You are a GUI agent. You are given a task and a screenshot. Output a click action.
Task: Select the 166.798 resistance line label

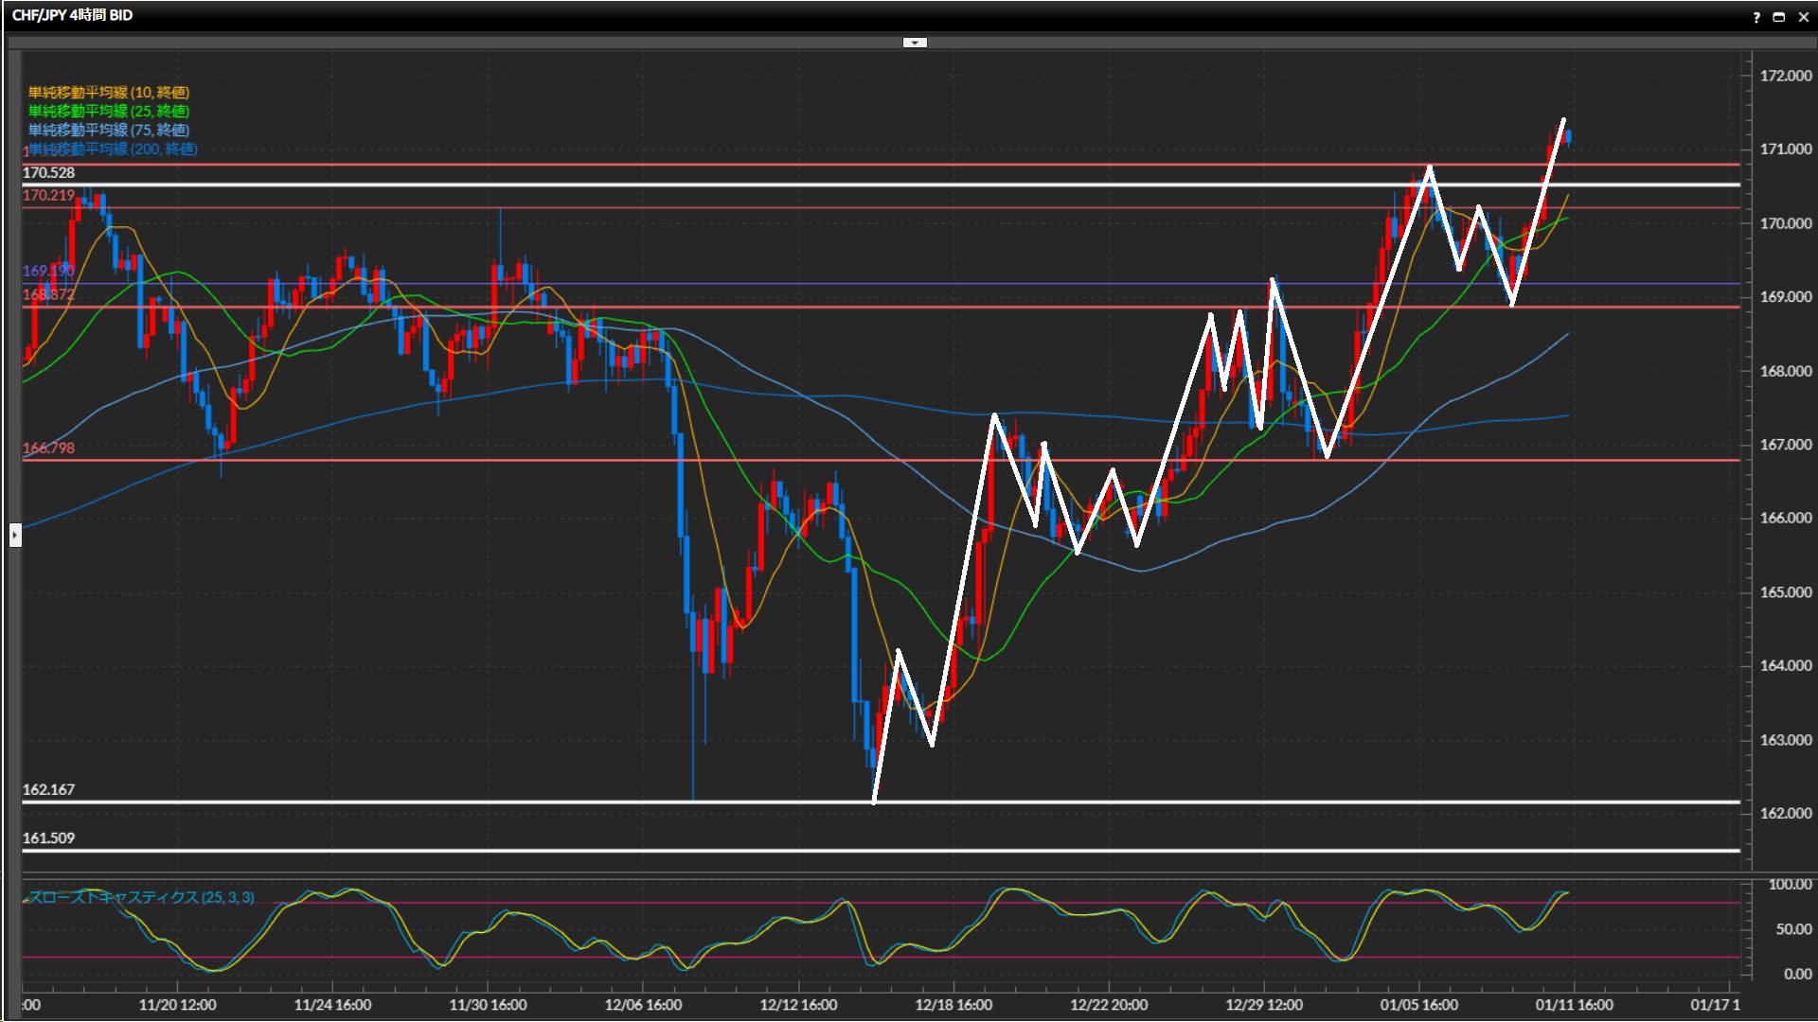point(48,448)
